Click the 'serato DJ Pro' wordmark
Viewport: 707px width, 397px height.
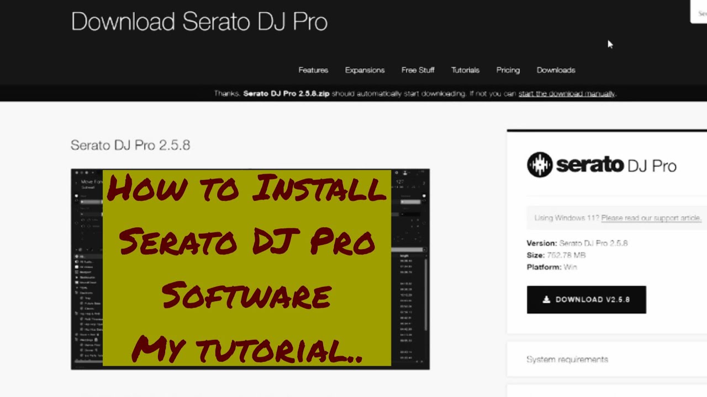point(616,165)
